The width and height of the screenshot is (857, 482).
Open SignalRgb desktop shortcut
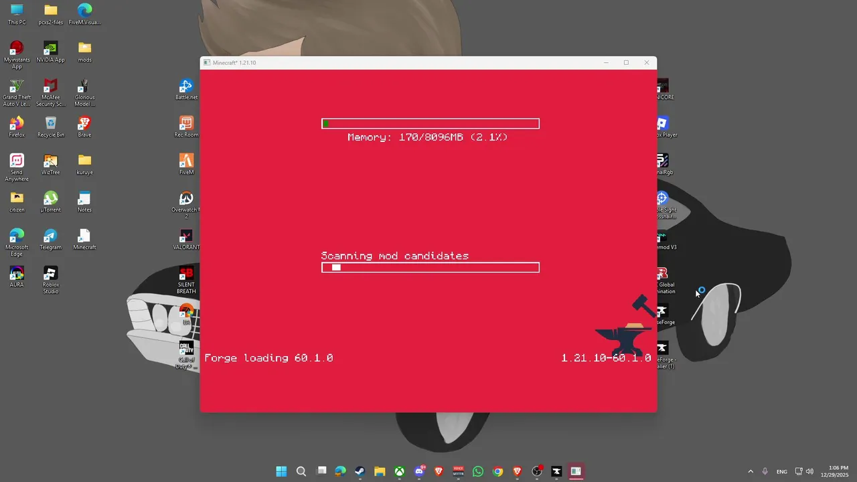tap(662, 164)
